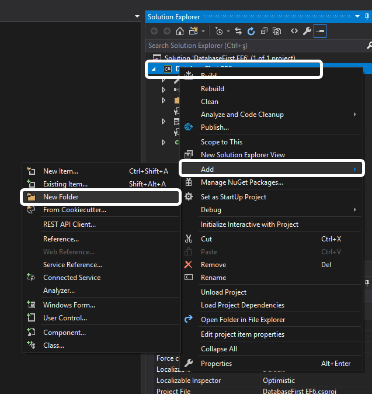Click Sync with Active Document icon
This screenshot has height=394, width=372.
click(238, 31)
